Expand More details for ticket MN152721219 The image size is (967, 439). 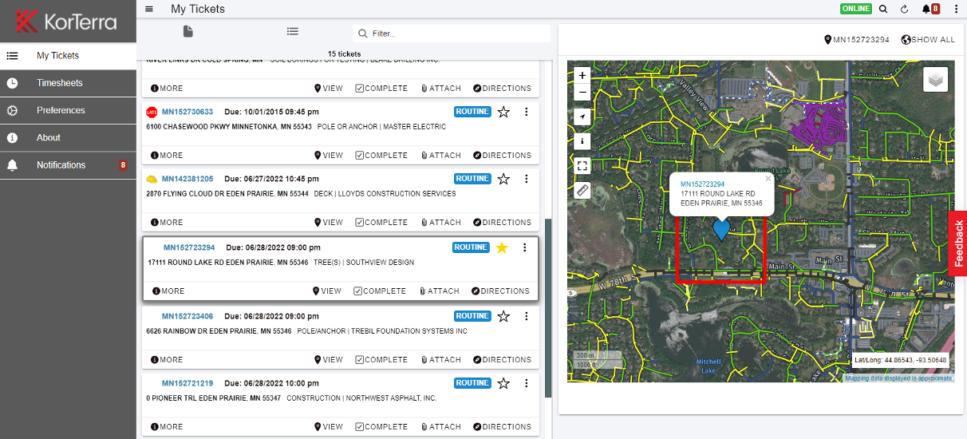tap(167, 427)
